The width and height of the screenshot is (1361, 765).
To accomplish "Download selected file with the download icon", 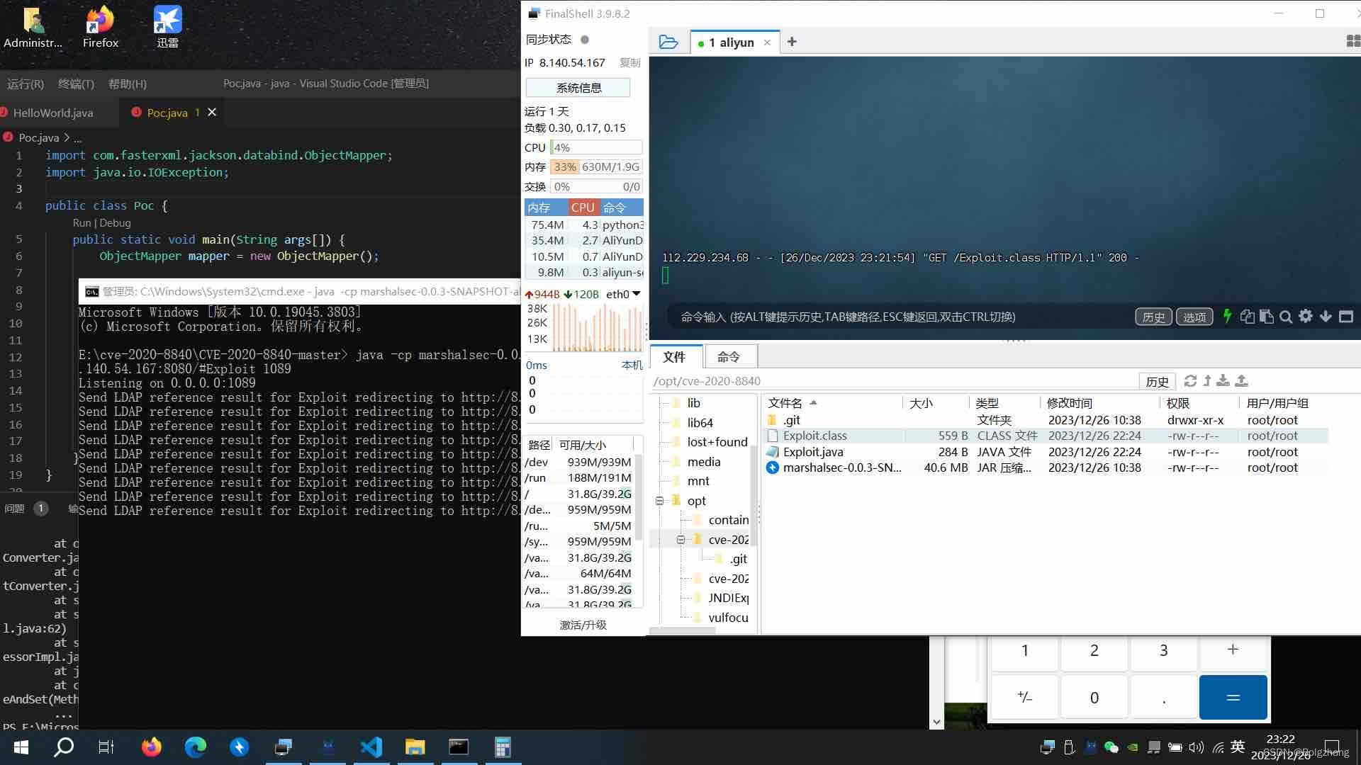I will point(1223,381).
